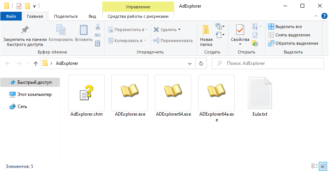Click AdExplorer in the address bar
329x171 pixels.
click(67, 63)
